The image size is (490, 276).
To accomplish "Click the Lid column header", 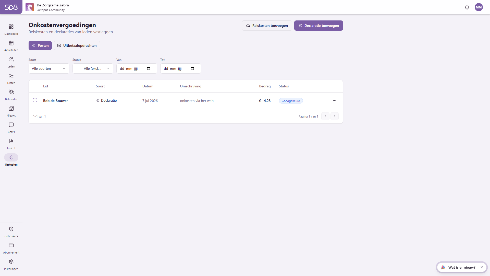I will coord(45,86).
